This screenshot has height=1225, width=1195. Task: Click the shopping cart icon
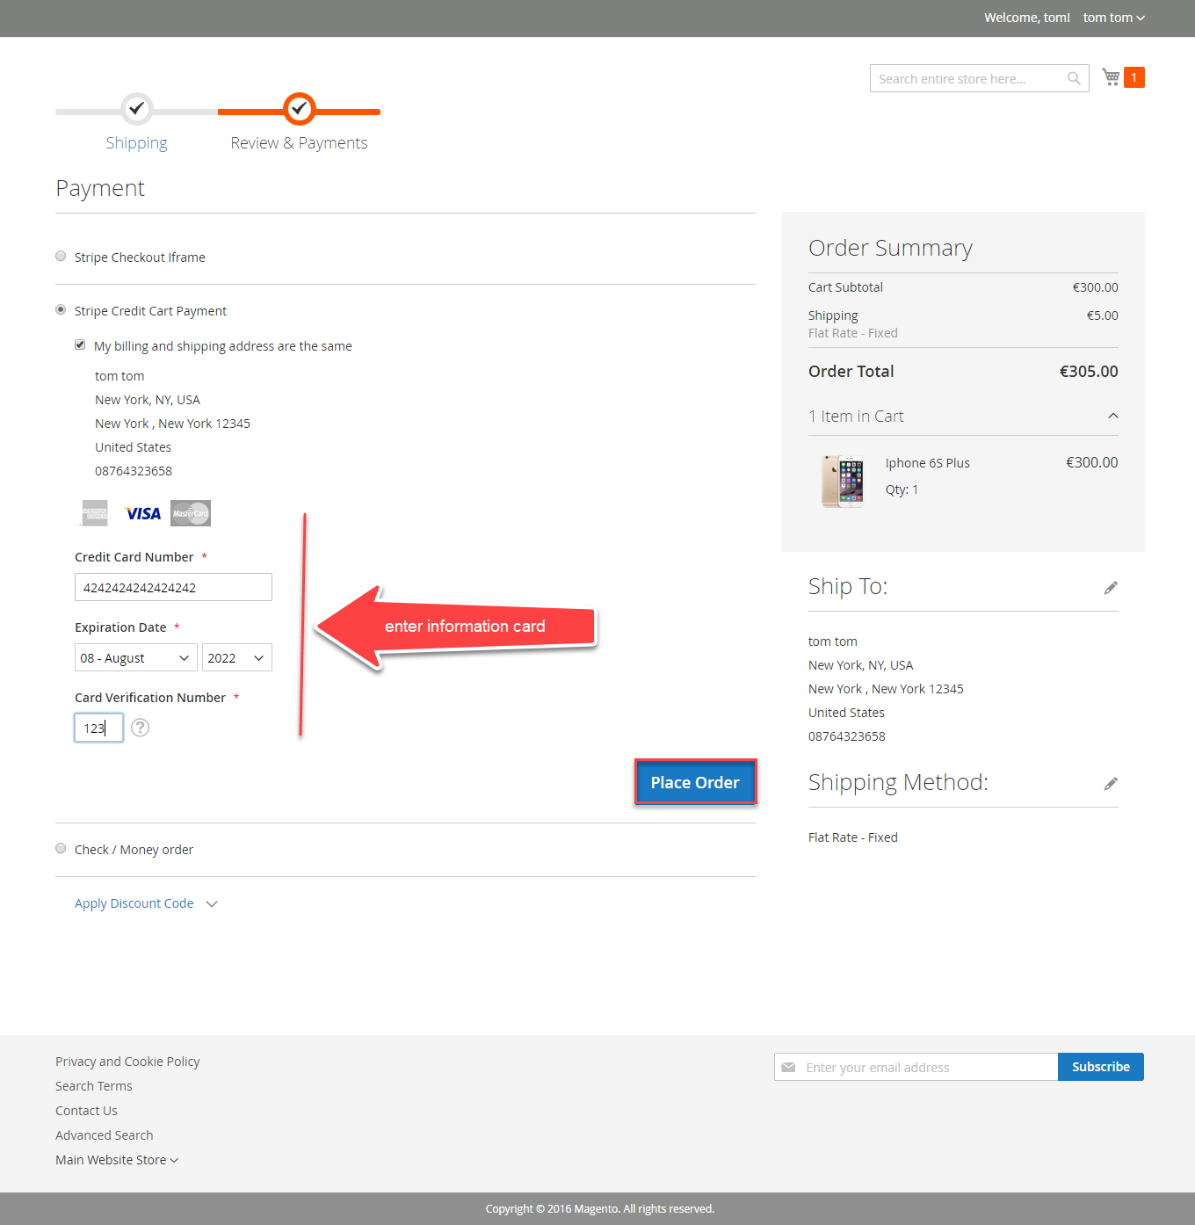coord(1112,77)
